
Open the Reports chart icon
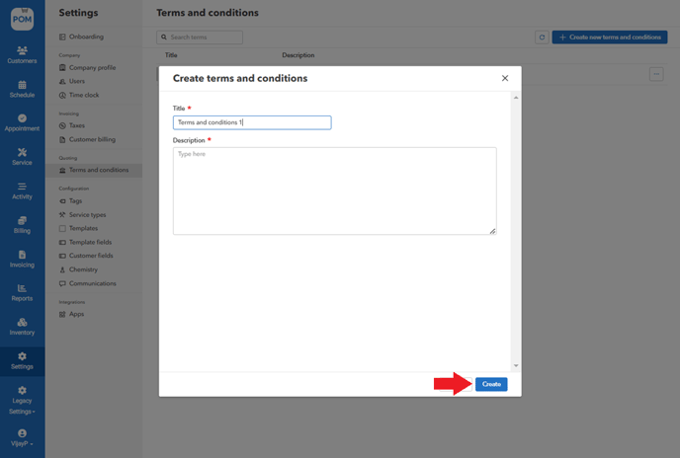pos(22,292)
